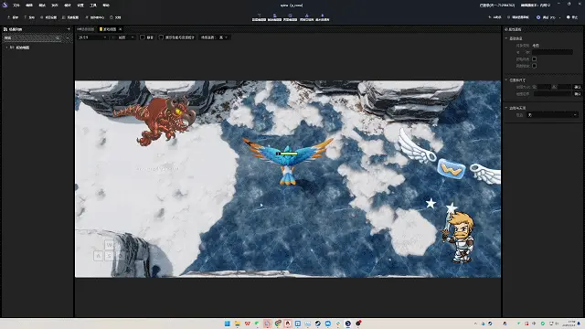Open the first menu in the menu bar

click(x=16, y=5)
